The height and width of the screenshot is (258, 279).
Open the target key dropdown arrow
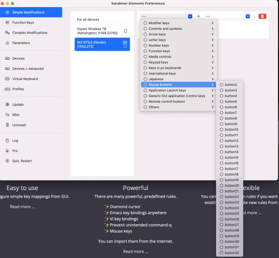coord(248,16)
